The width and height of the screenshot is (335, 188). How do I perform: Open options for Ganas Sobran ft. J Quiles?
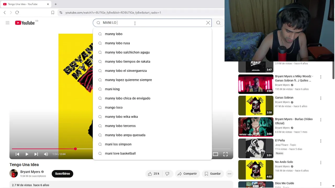[x=321, y=77]
